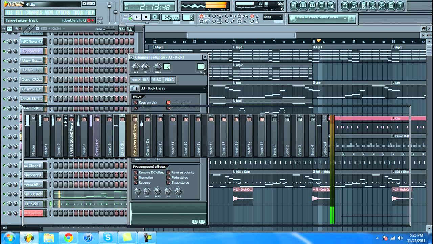Open the project info document icon
Screen dimensions: 433x244
click(391, 6)
